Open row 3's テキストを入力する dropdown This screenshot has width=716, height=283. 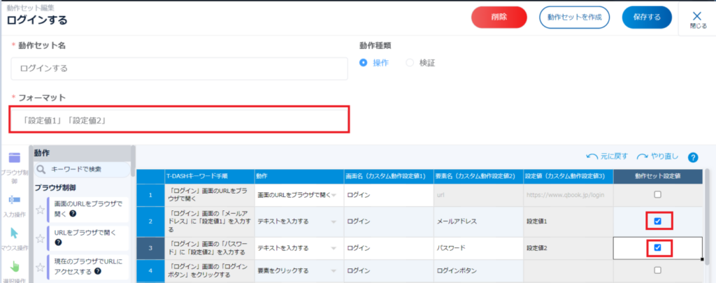click(x=334, y=247)
